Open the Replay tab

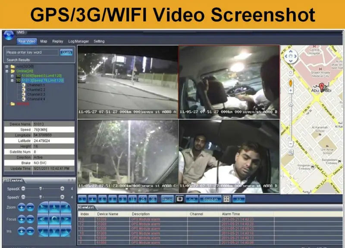point(58,41)
